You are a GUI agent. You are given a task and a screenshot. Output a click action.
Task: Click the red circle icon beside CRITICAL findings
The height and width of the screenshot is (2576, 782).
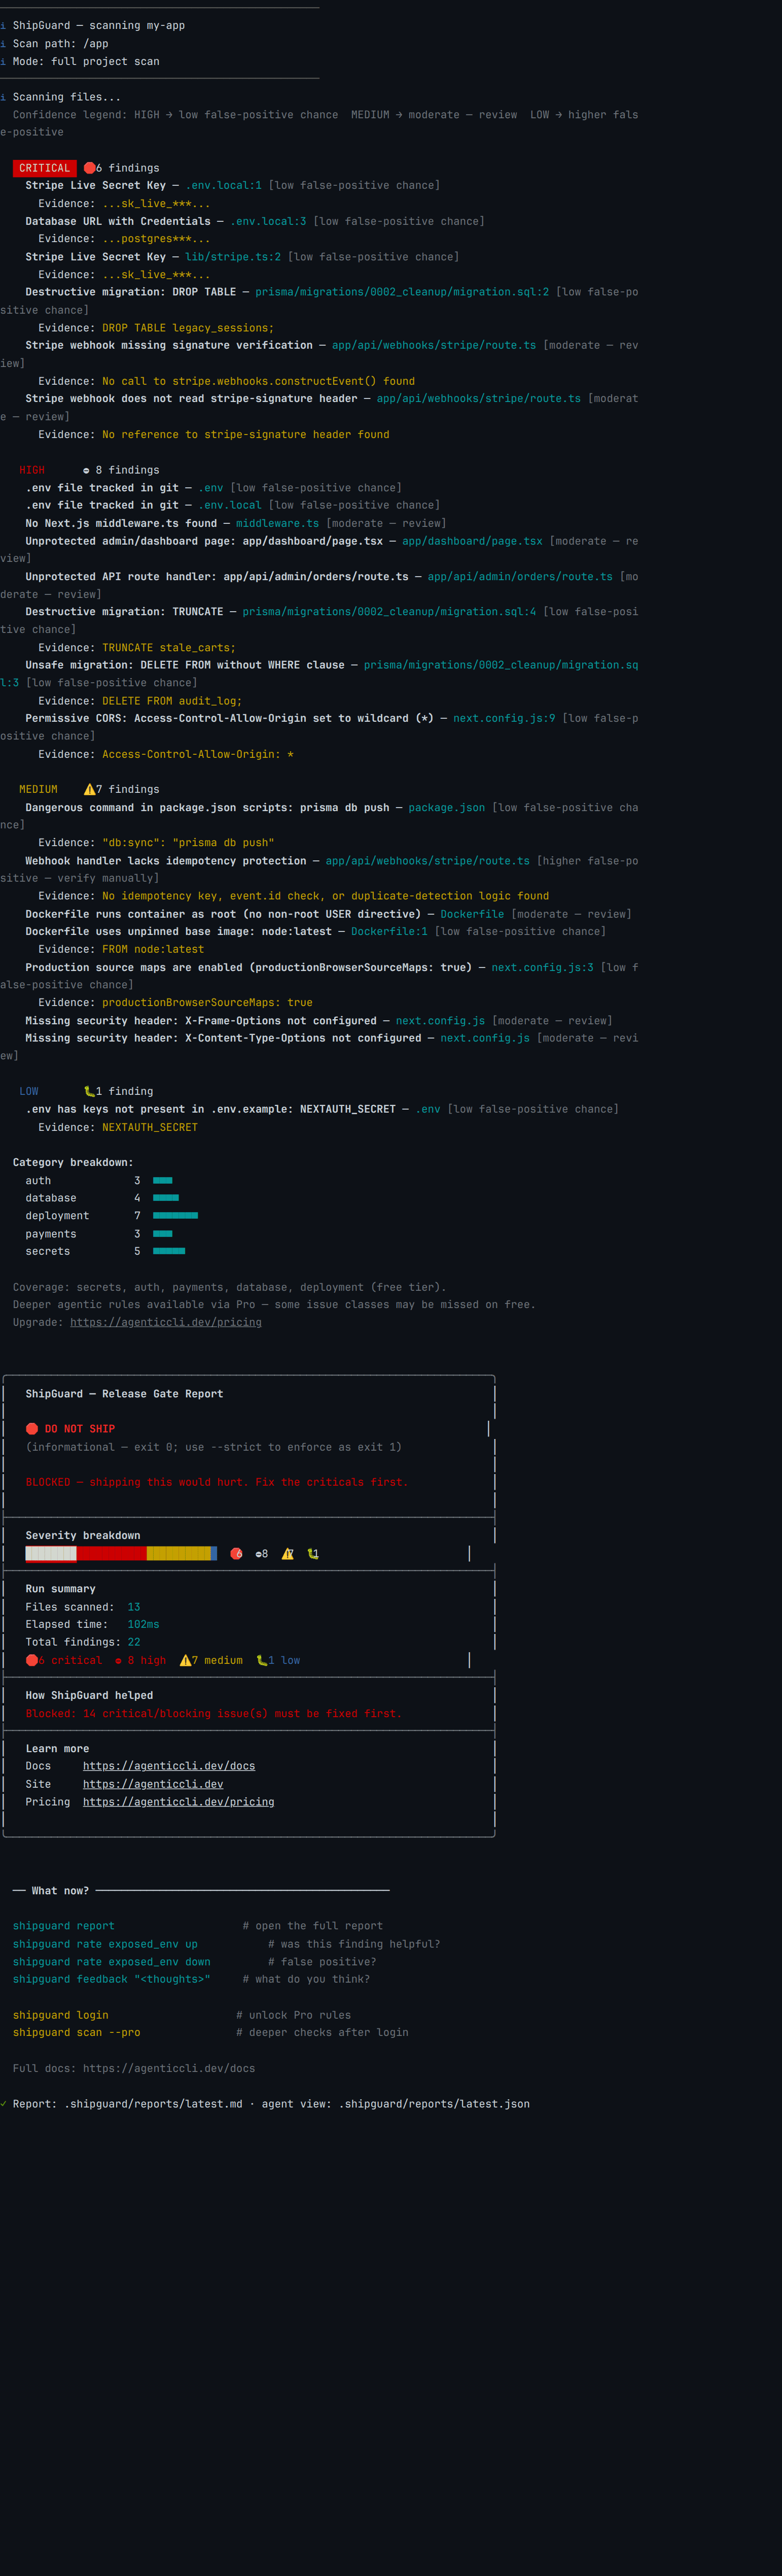pyautogui.click(x=90, y=168)
